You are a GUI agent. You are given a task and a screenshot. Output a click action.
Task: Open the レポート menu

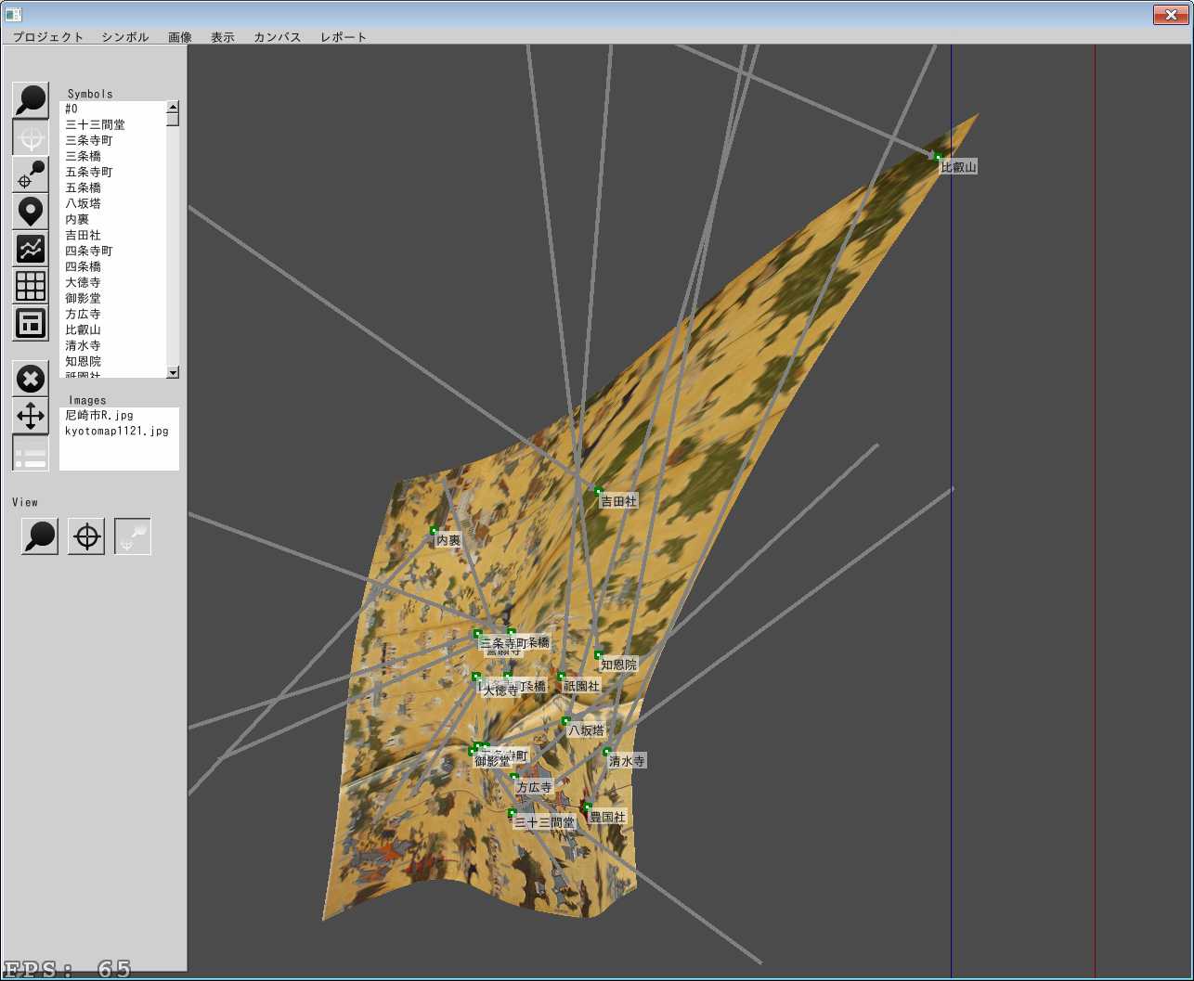pos(344,37)
